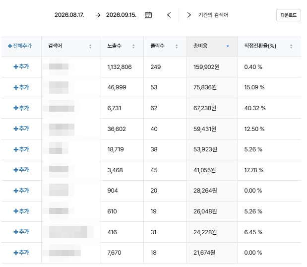Sort by 검색어 column sort arrows
The width and height of the screenshot is (307, 267).
tap(90, 46)
